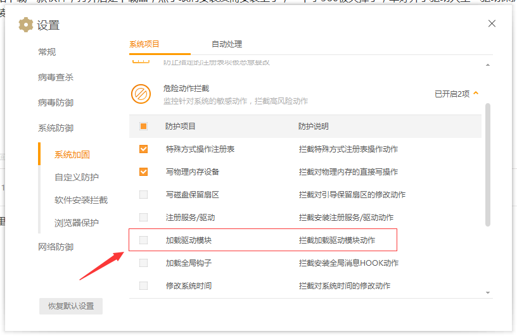
Task: Close the settings dialog
Action: pos(492,23)
